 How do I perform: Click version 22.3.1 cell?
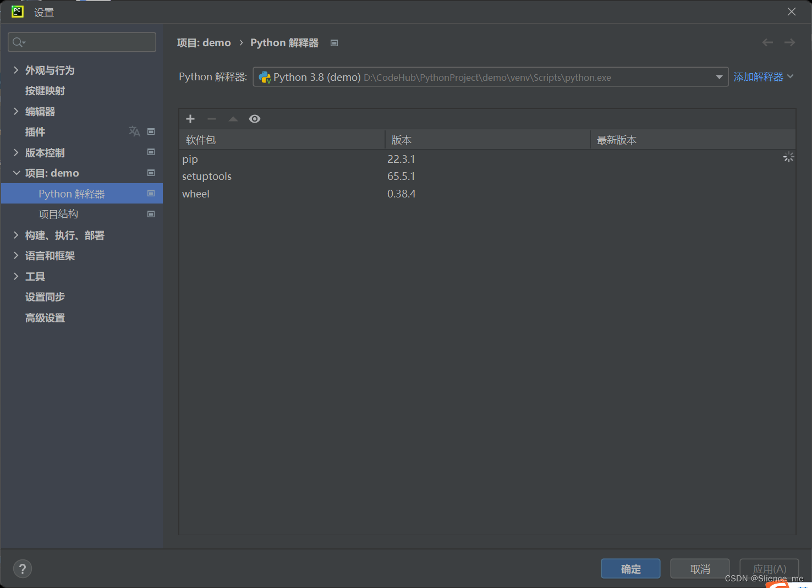click(x=401, y=159)
